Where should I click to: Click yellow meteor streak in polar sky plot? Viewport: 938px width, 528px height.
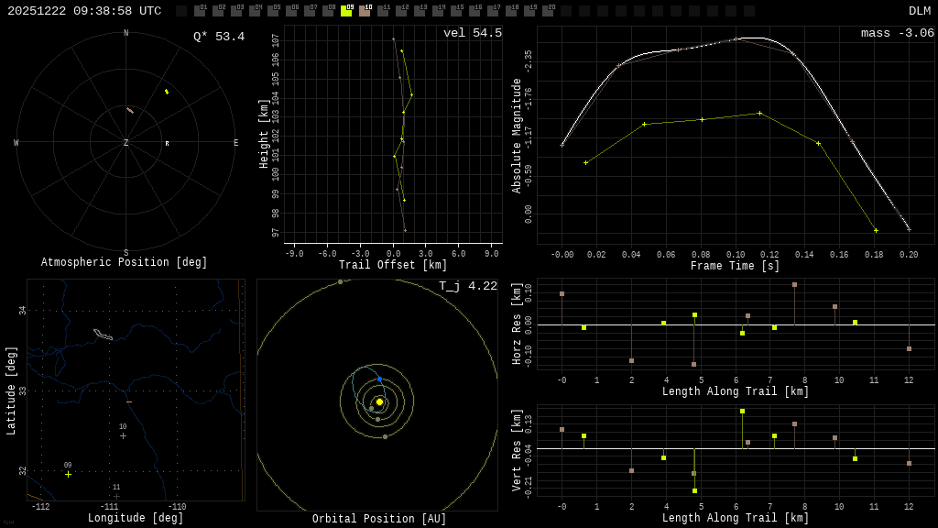point(167,92)
